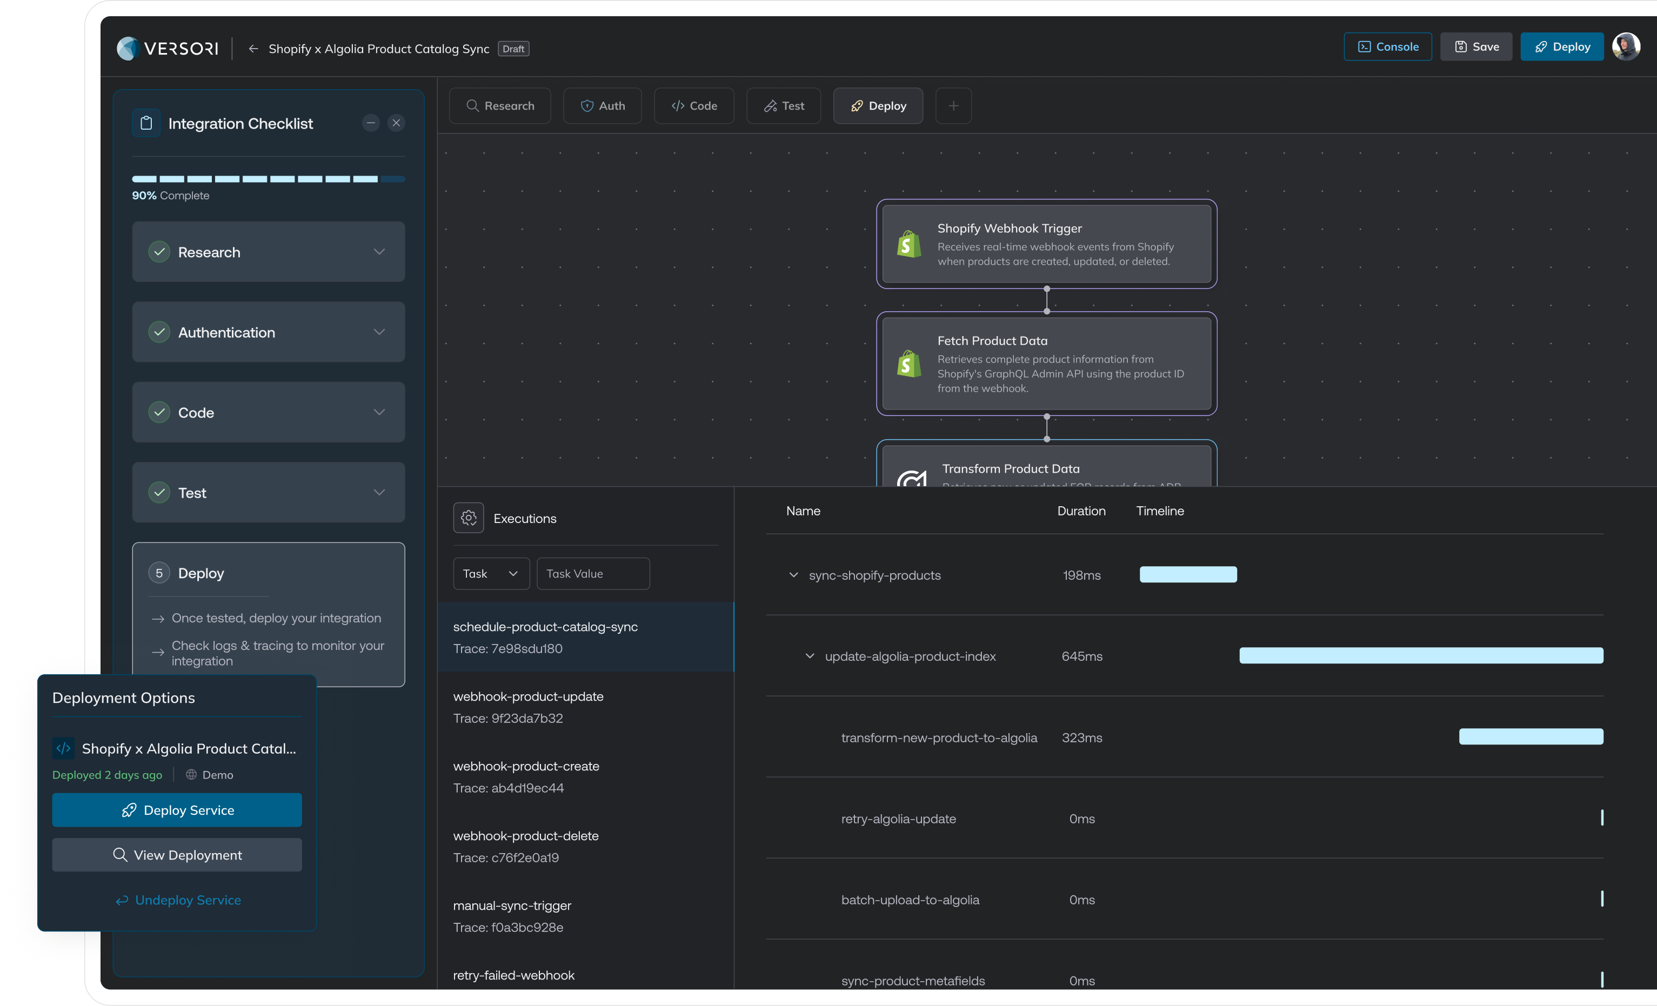The image size is (1657, 1006).
Task: Select the webhook-product-delete execution
Action: 586,847
